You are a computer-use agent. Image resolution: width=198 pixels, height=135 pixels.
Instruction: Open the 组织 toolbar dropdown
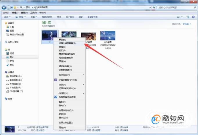pyautogui.click(x=7, y=17)
